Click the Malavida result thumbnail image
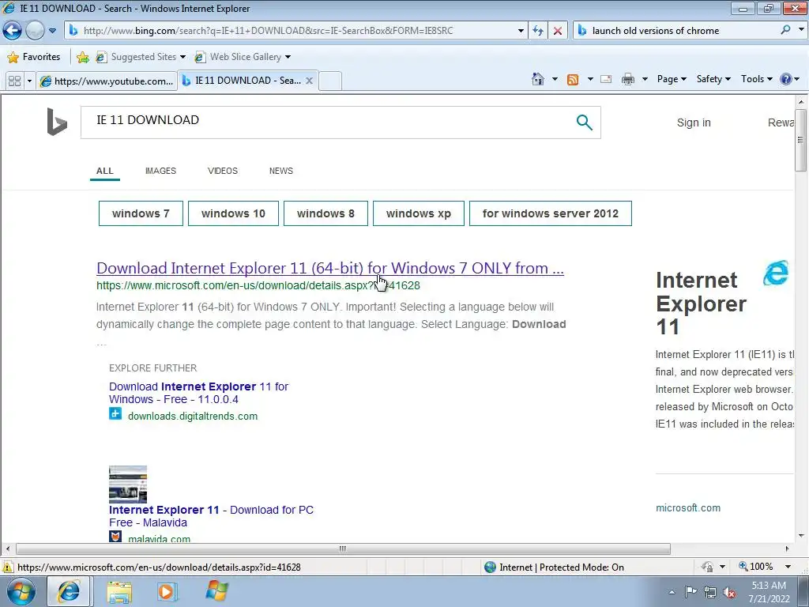809x607 pixels. [x=128, y=484]
